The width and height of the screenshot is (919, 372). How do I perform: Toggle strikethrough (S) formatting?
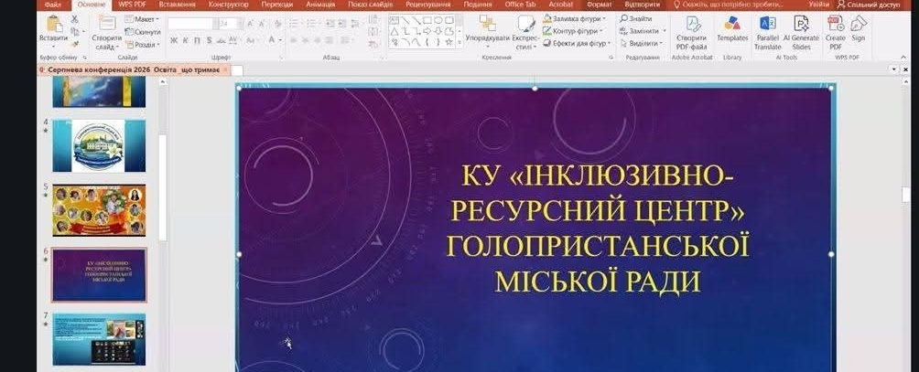pyautogui.click(x=209, y=40)
